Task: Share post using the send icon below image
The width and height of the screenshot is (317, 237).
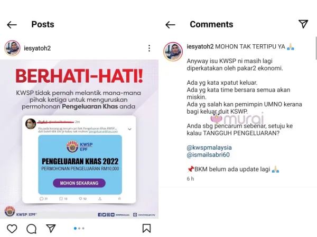Action: [x=51, y=229]
